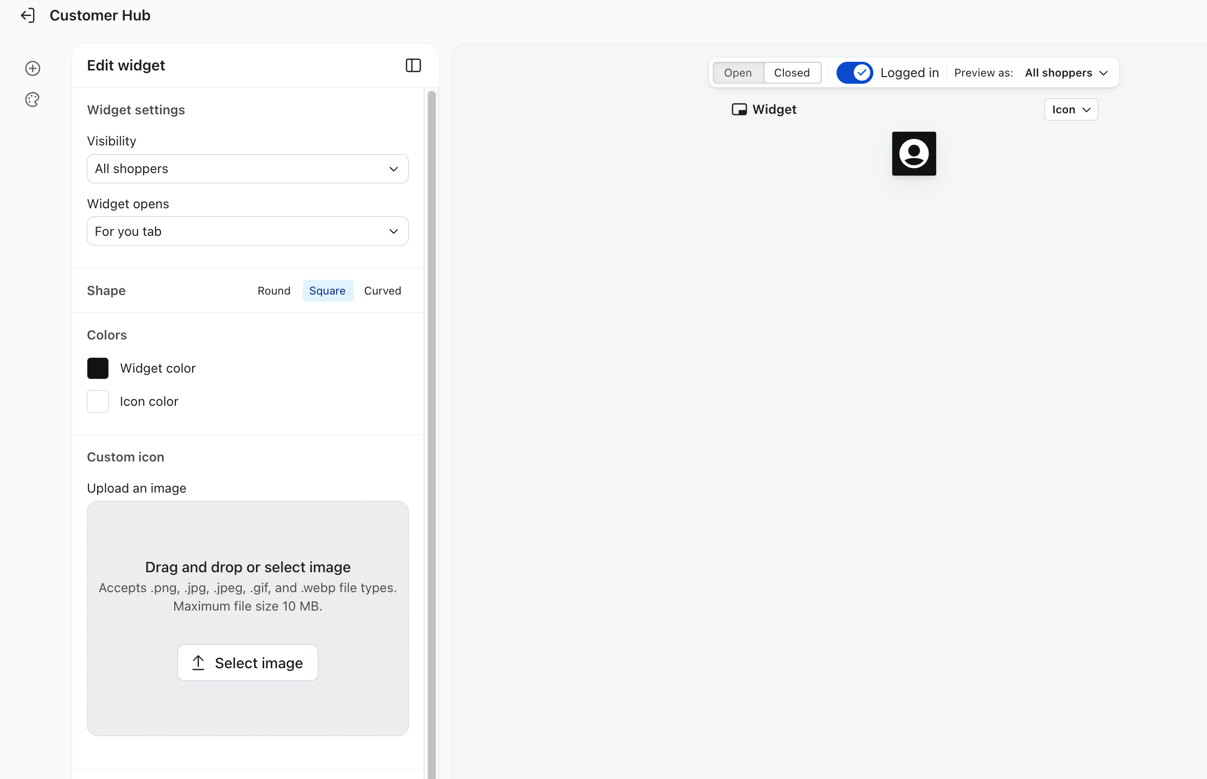Click the image upload drop zone
The height and width of the screenshot is (779, 1207).
[248, 618]
